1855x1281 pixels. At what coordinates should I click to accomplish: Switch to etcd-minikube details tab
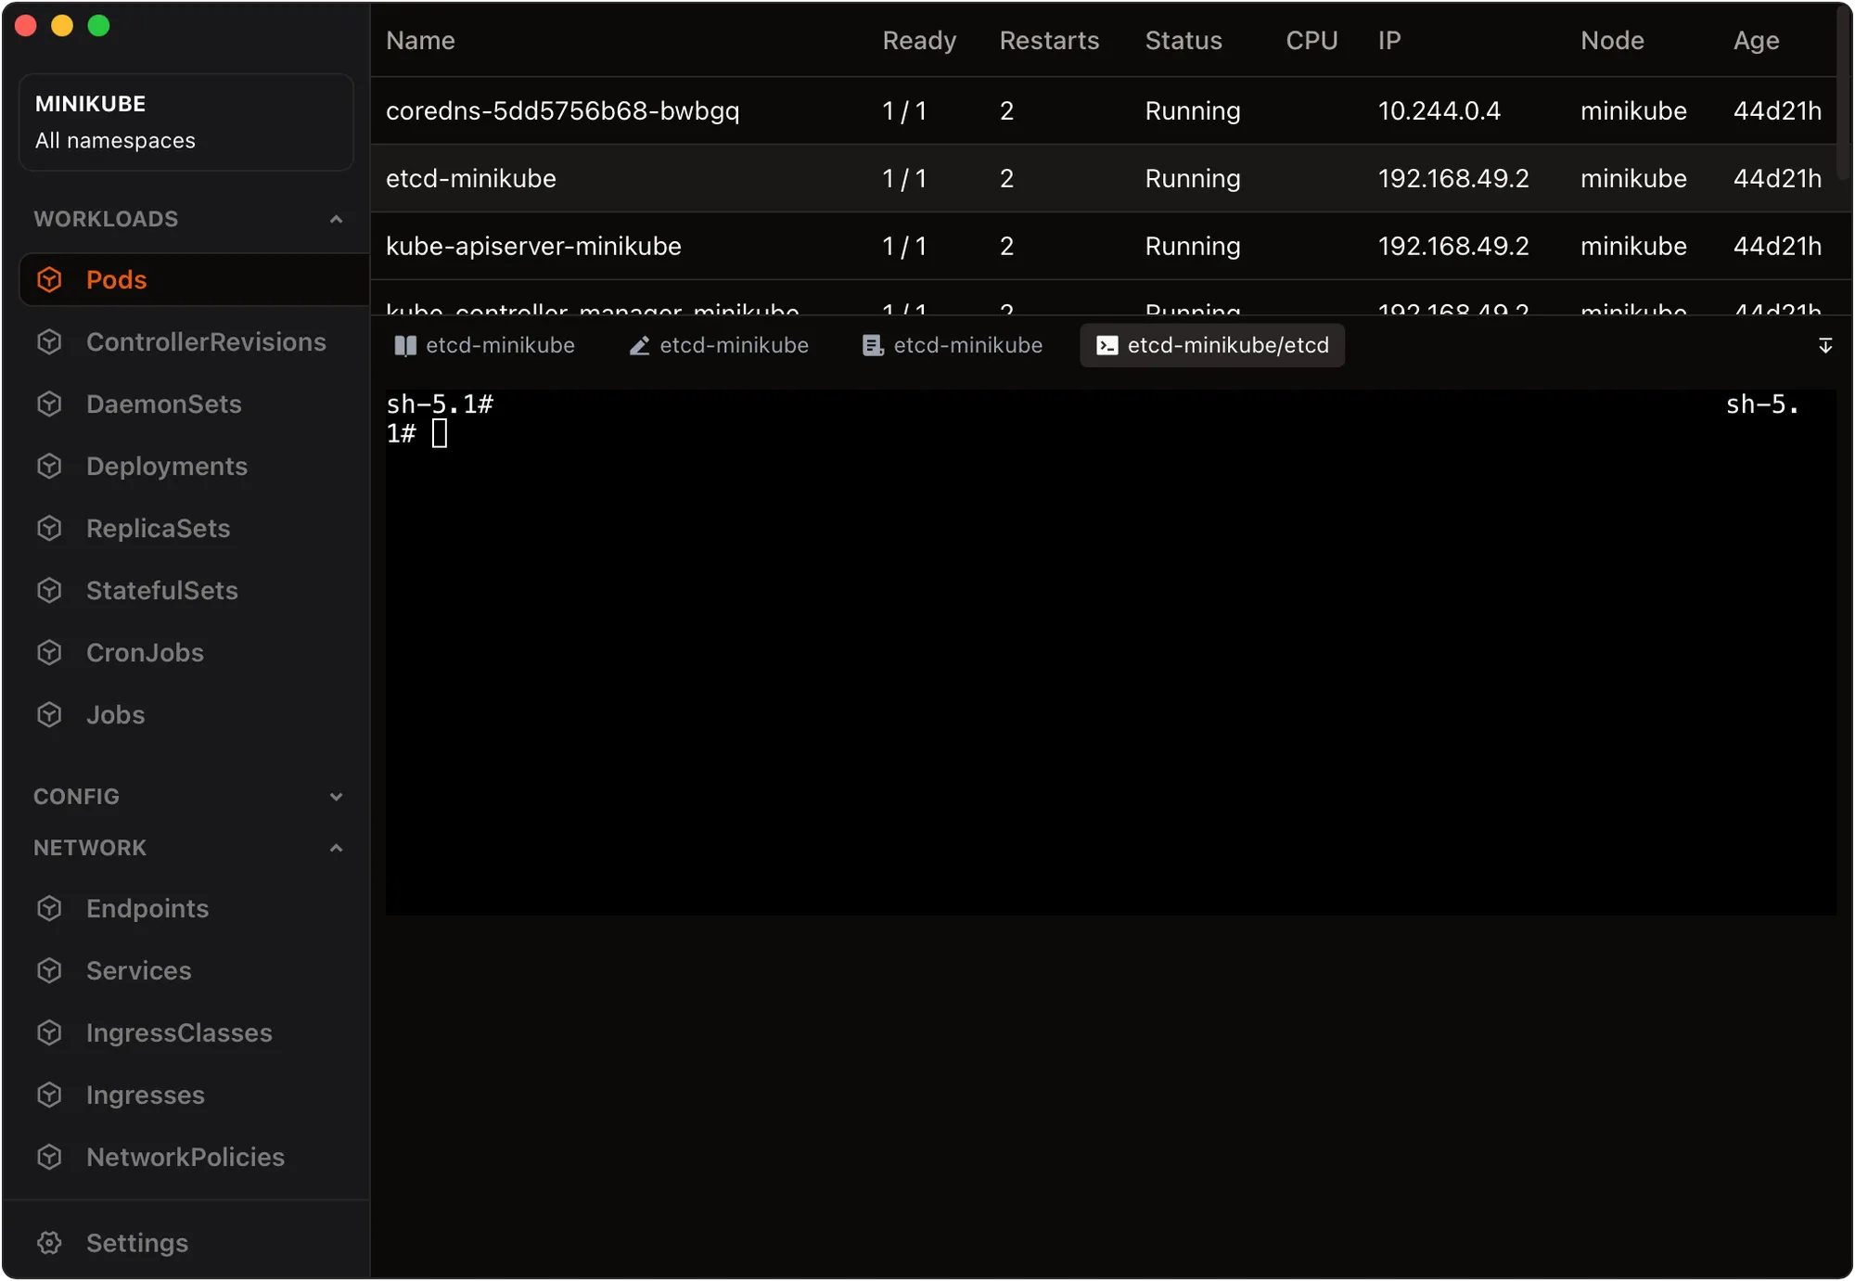tap(485, 345)
